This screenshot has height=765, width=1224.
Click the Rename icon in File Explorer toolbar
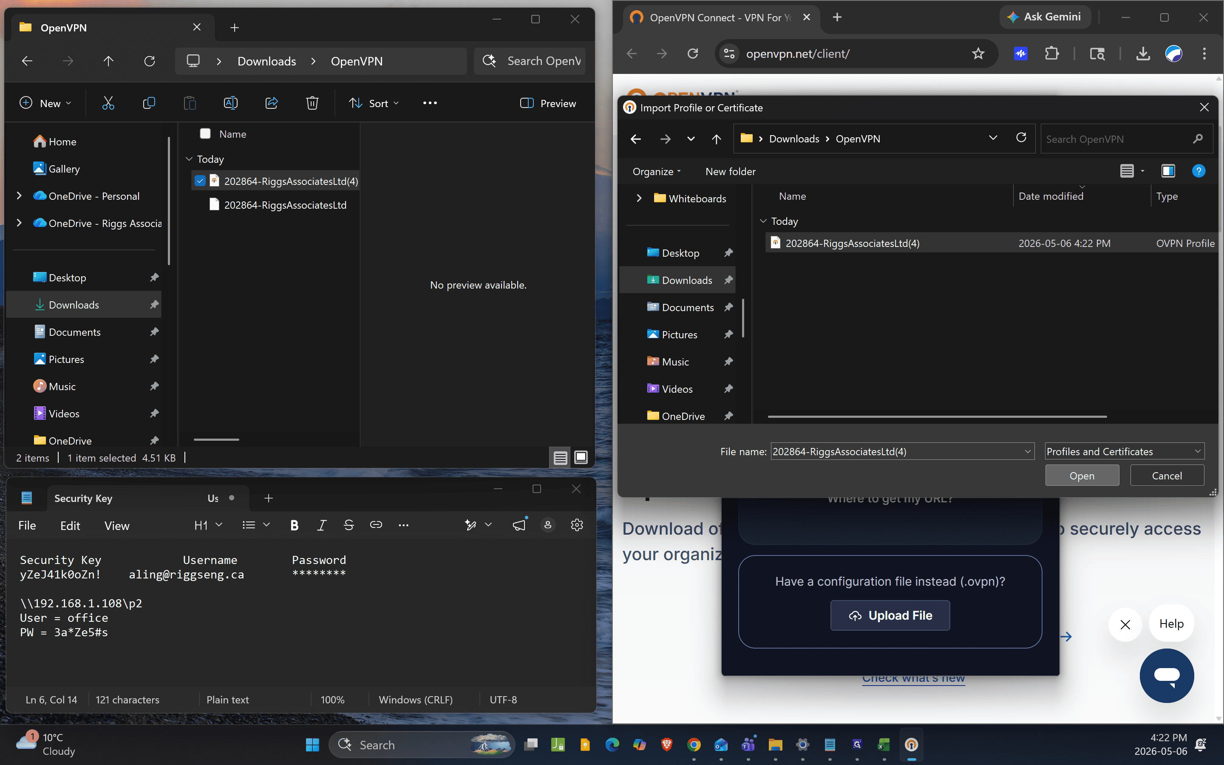point(231,103)
